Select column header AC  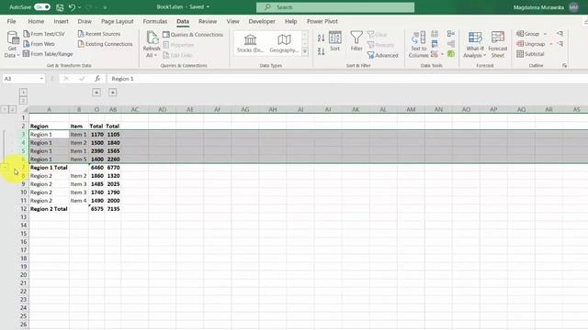(135, 109)
